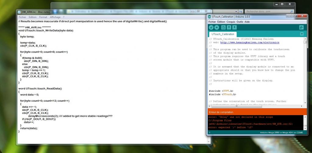The height and width of the screenshot is (153, 312).
Task: Click scroll-down arrow of Arduino console
Action: click(x=305, y=129)
